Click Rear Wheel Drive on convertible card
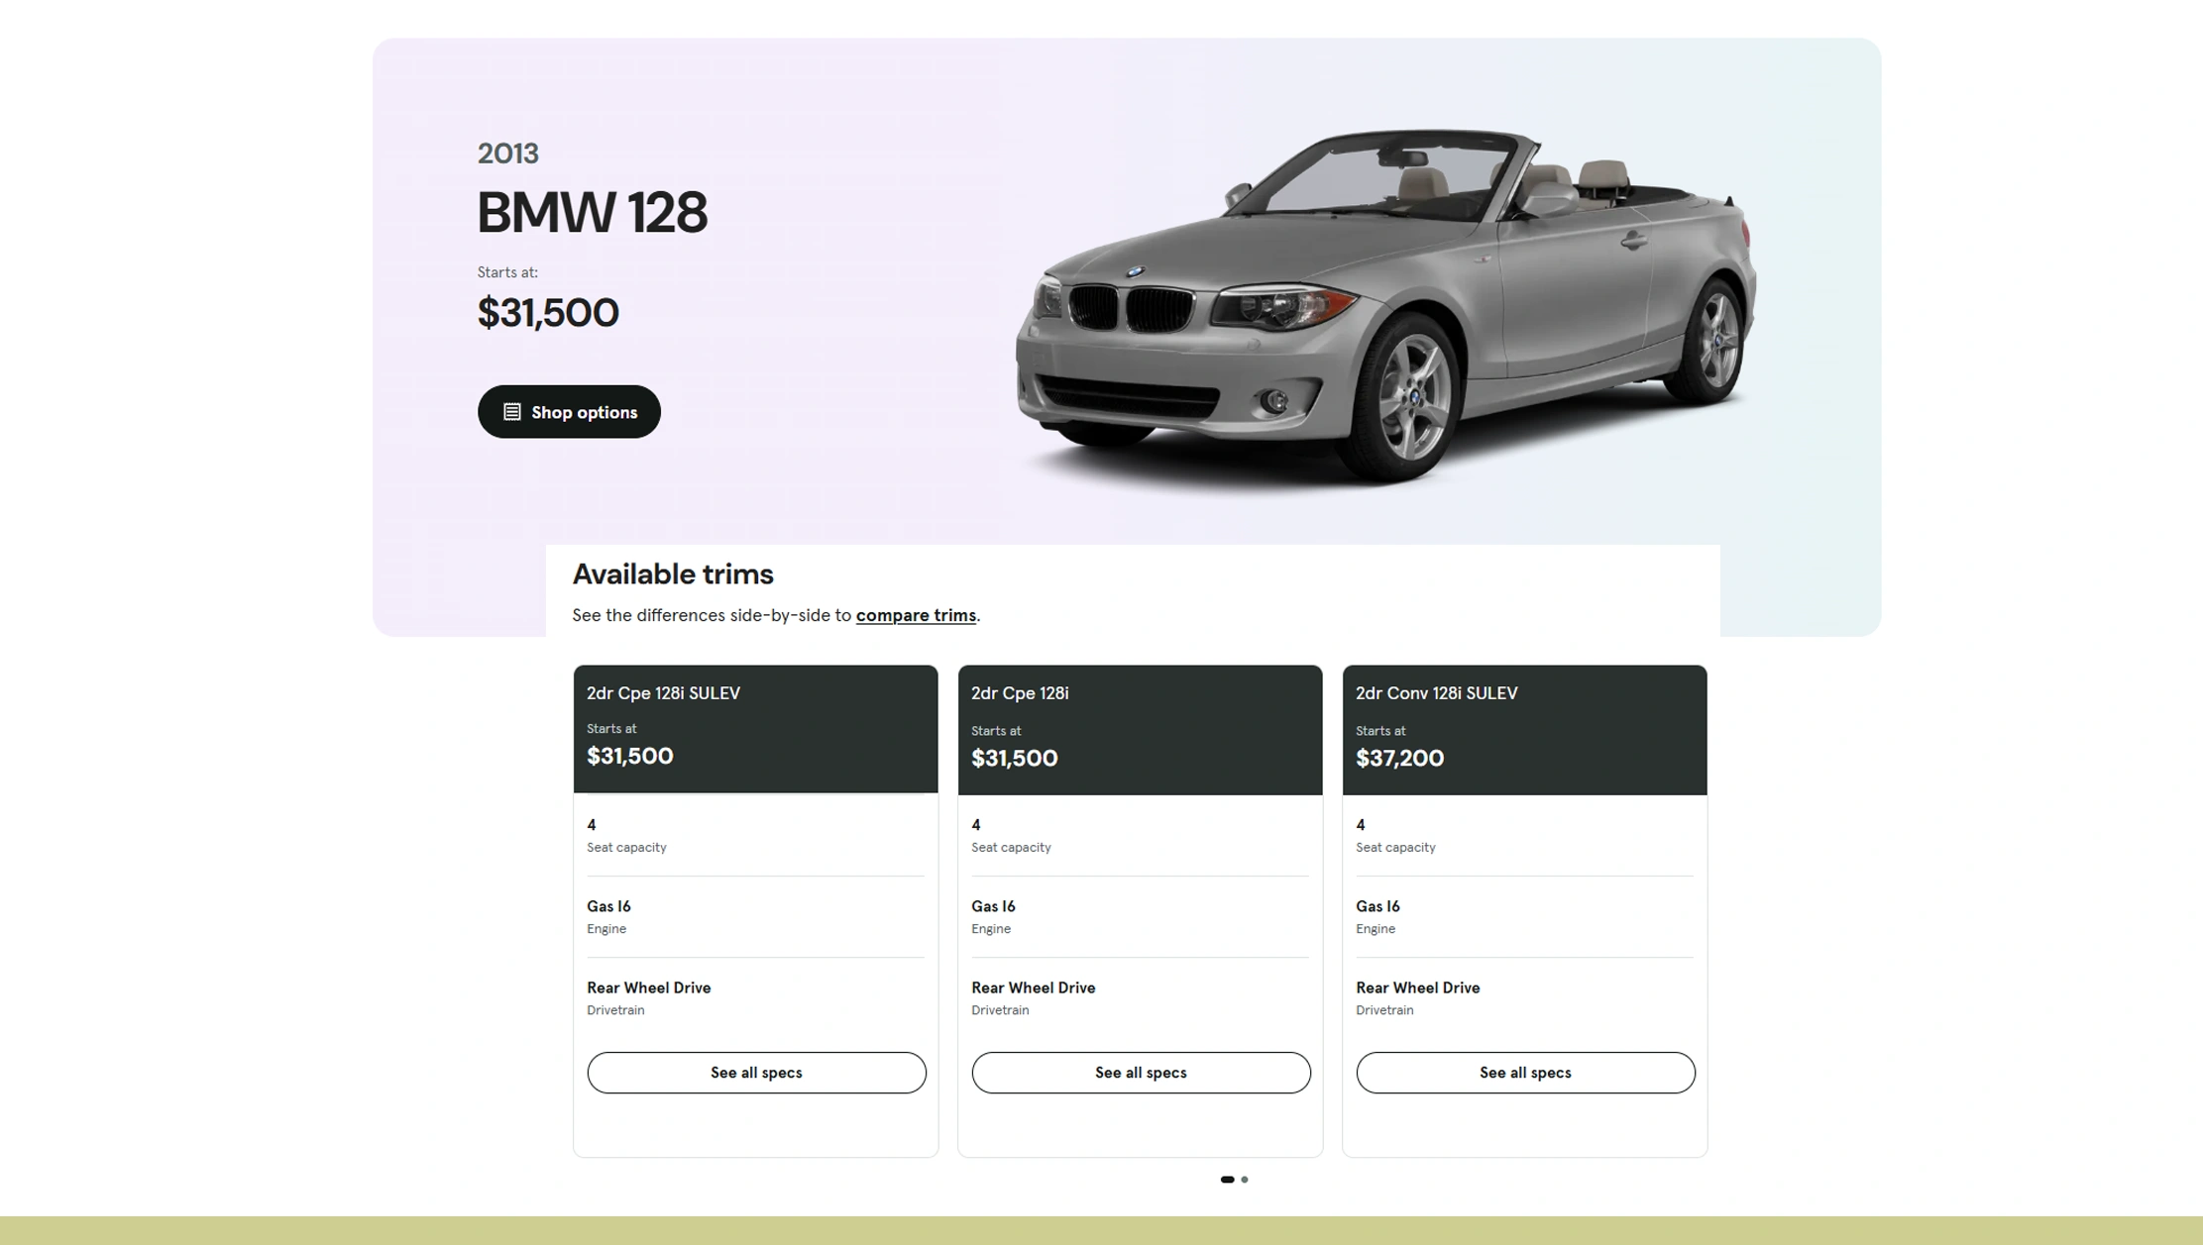 click(1417, 988)
